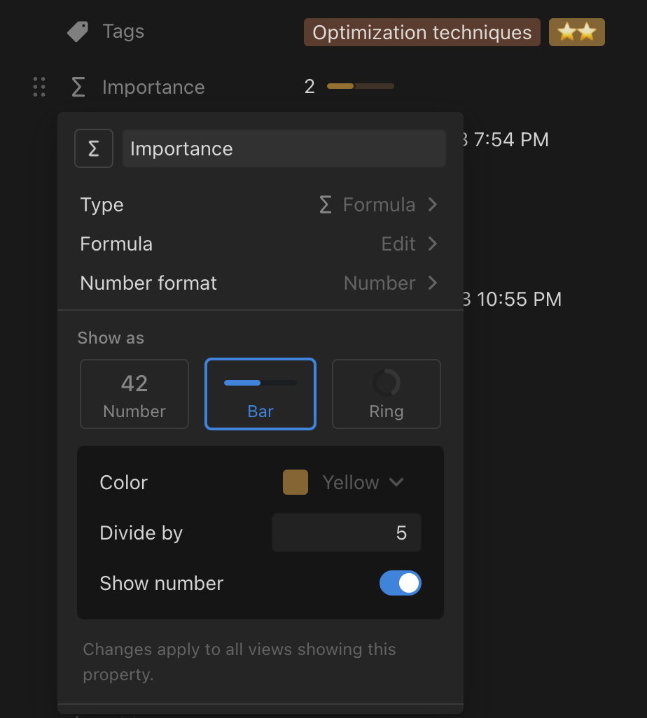Screen dimensions: 647x718
Task: Open the Type Formula submenu
Action: (x=260, y=204)
